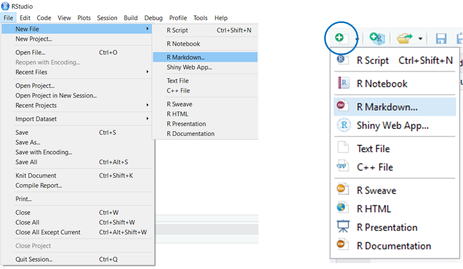This screenshot has height=269, width=463.
Task: Expand the Recent Projects submenu arrow
Action: [x=148, y=105]
